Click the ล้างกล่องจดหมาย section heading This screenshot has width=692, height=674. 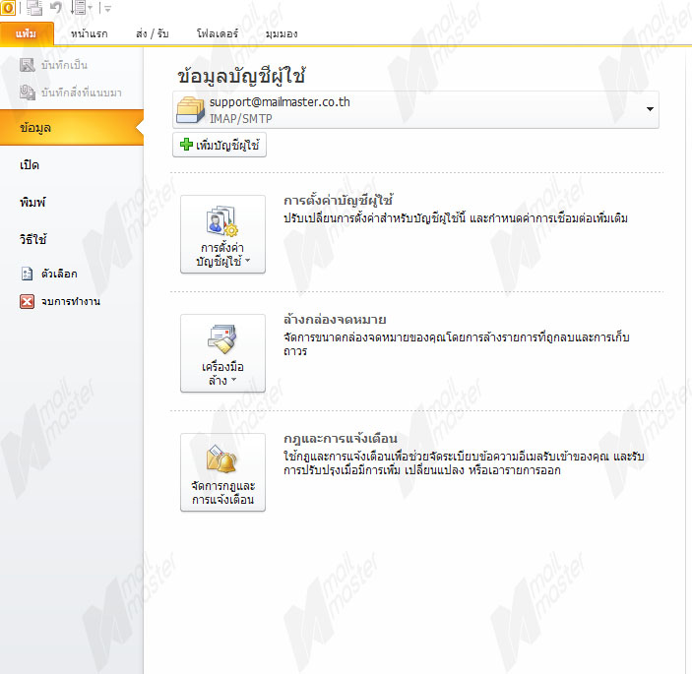pyautogui.click(x=335, y=320)
